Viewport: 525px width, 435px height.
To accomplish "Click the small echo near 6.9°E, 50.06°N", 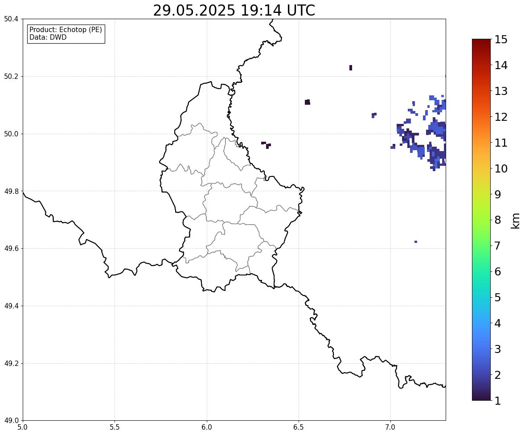I will (x=374, y=115).
